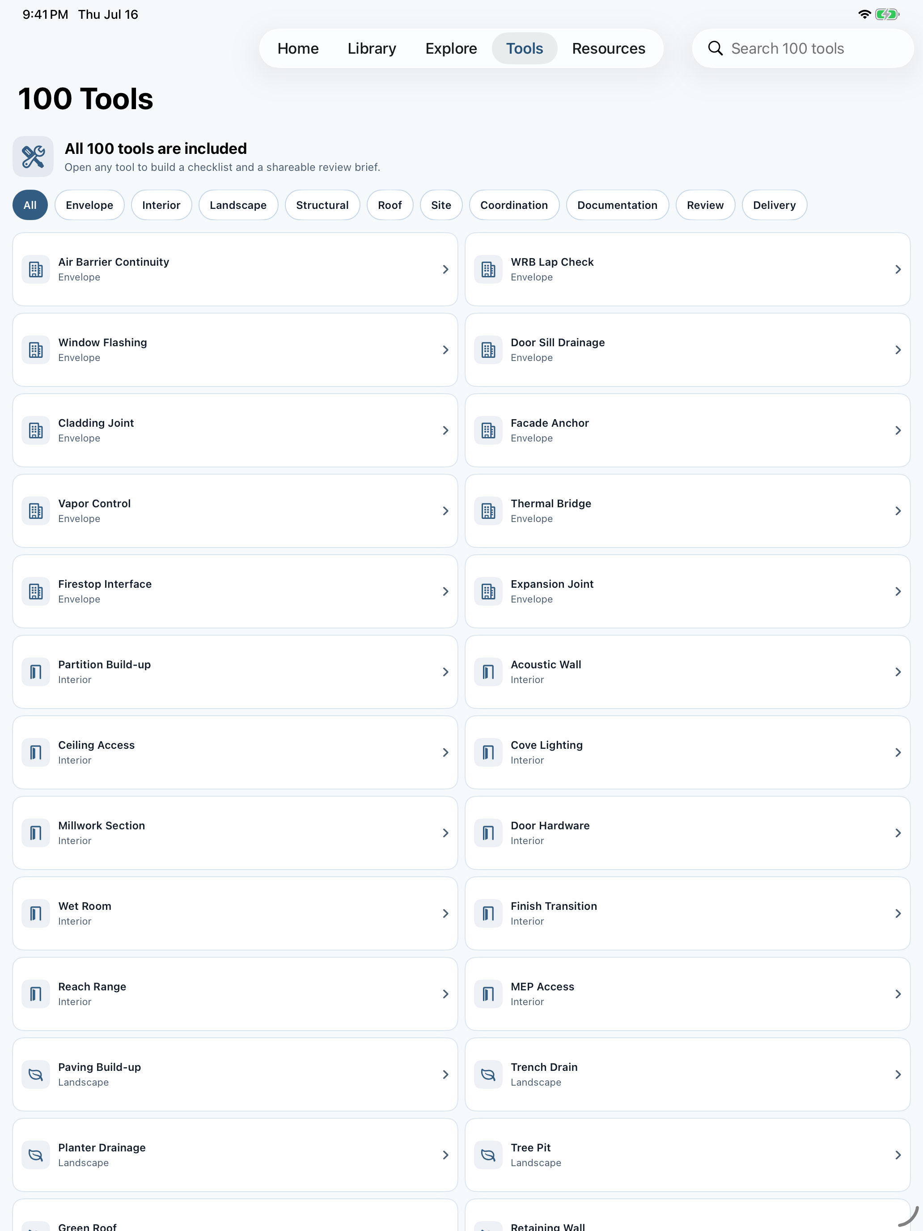
Task: Select the All filter chip
Action: (30, 205)
